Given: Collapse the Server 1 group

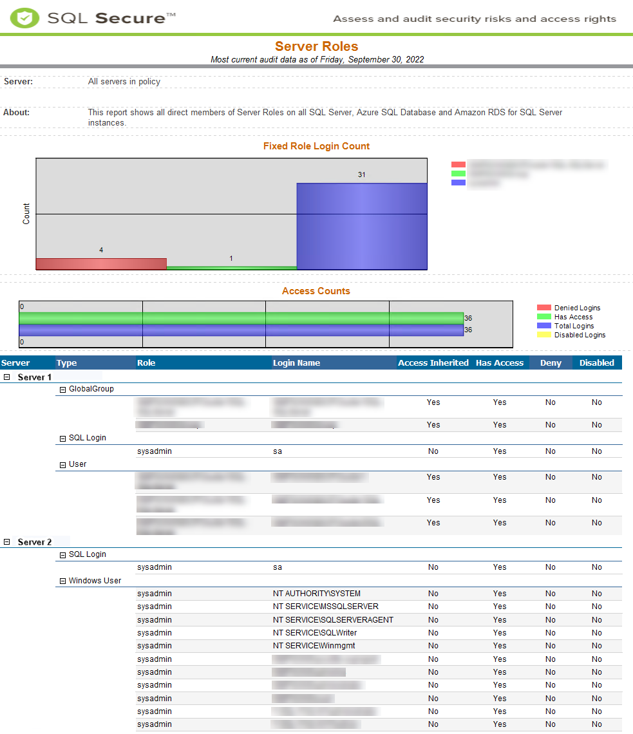Looking at the screenshot, I should point(7,377).
